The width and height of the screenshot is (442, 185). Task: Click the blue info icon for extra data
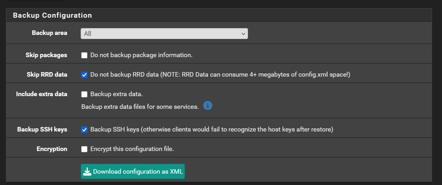[208, 106]
